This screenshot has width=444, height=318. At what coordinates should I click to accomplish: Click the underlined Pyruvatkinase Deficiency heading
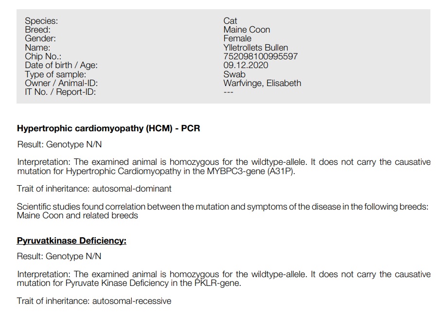coord(71,241)
